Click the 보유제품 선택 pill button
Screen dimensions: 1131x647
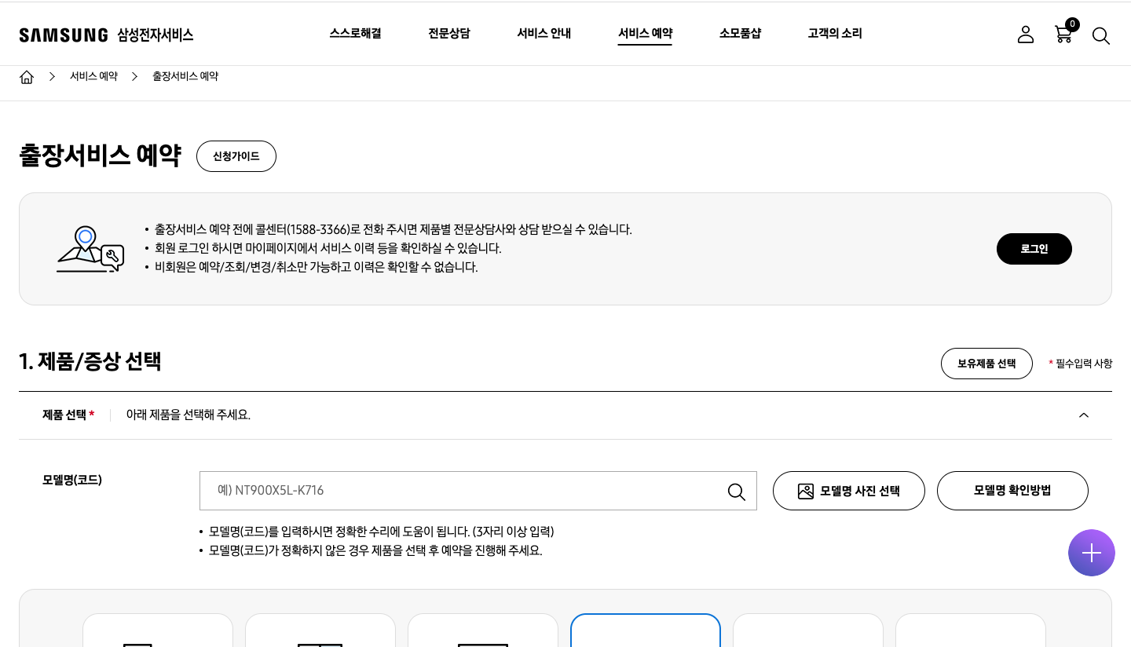[986, 364]
